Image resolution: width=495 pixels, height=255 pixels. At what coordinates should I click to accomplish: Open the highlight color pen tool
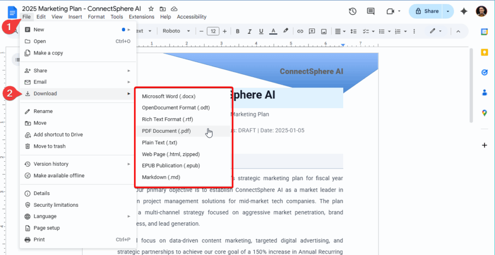[286, 31]
